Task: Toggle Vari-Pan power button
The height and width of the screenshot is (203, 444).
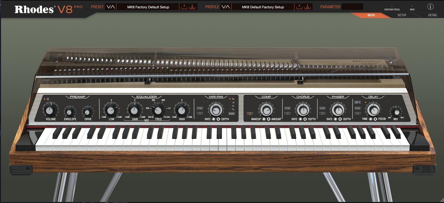Action: (200, 114)
